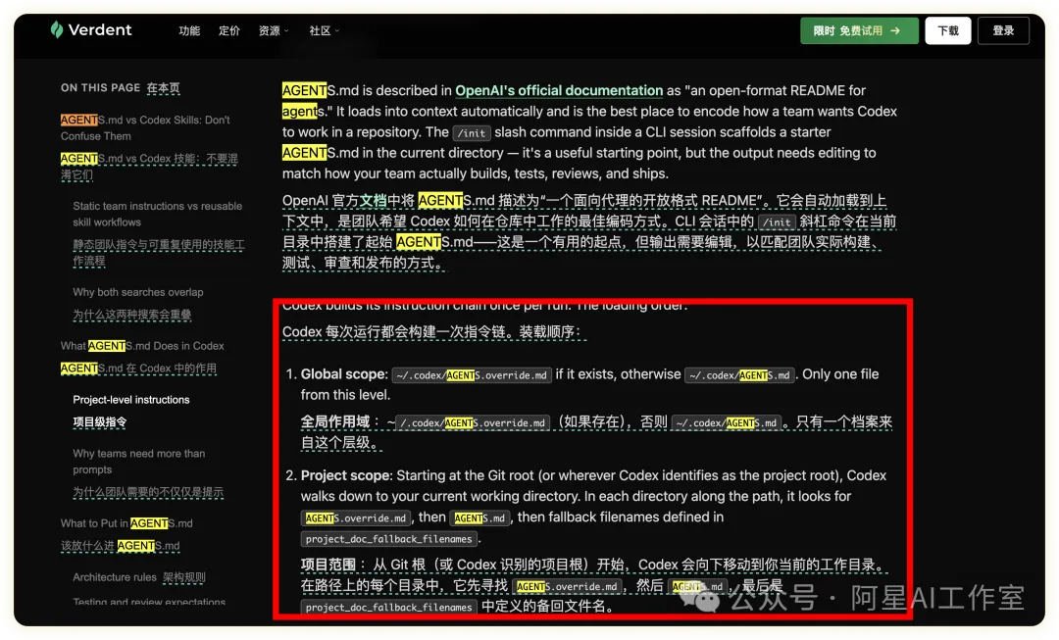Go to 'Why teams need more than prompts'
Viewport: 1059px width, 640px height.
(139, 461)
